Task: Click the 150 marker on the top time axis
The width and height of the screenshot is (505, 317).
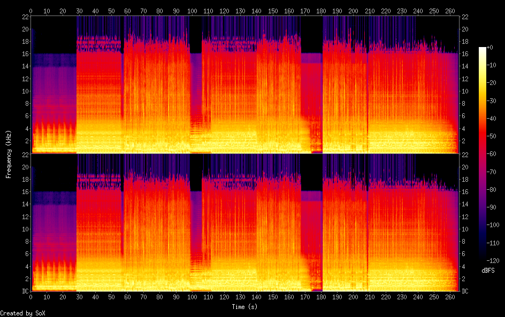Action: pyautogui.click(x=273, y=11)
